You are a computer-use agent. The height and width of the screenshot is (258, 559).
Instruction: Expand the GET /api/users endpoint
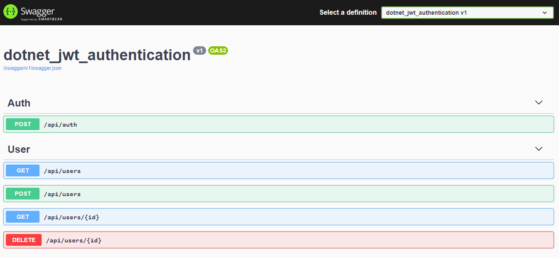click(278, 170)
